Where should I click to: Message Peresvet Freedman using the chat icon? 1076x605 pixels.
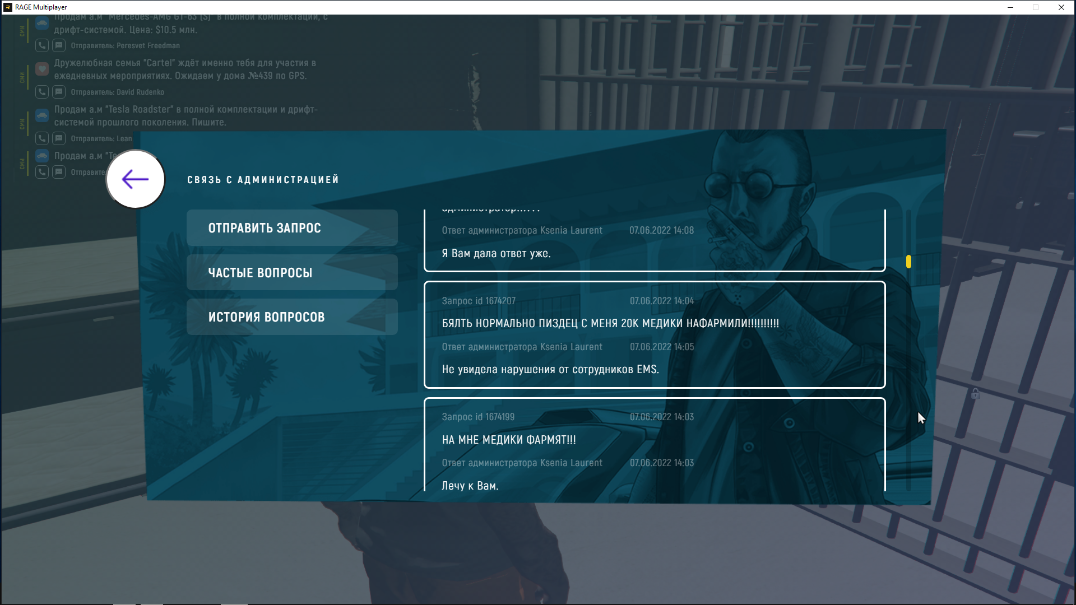click(x=59, y=45)
